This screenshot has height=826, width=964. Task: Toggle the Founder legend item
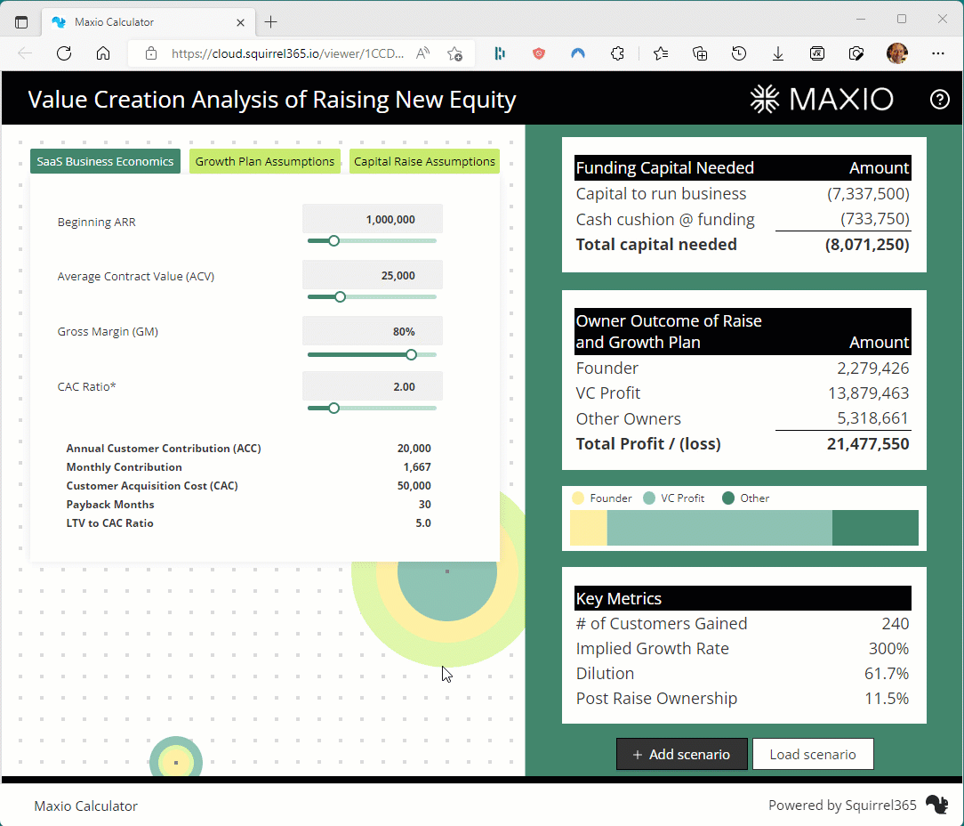tap(602, 498)
